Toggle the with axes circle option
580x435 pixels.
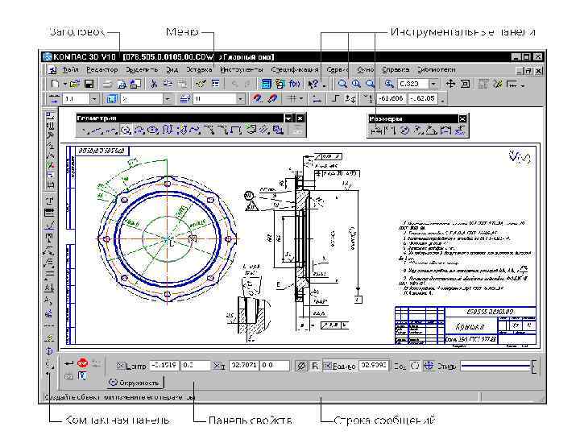coord(429,366)
